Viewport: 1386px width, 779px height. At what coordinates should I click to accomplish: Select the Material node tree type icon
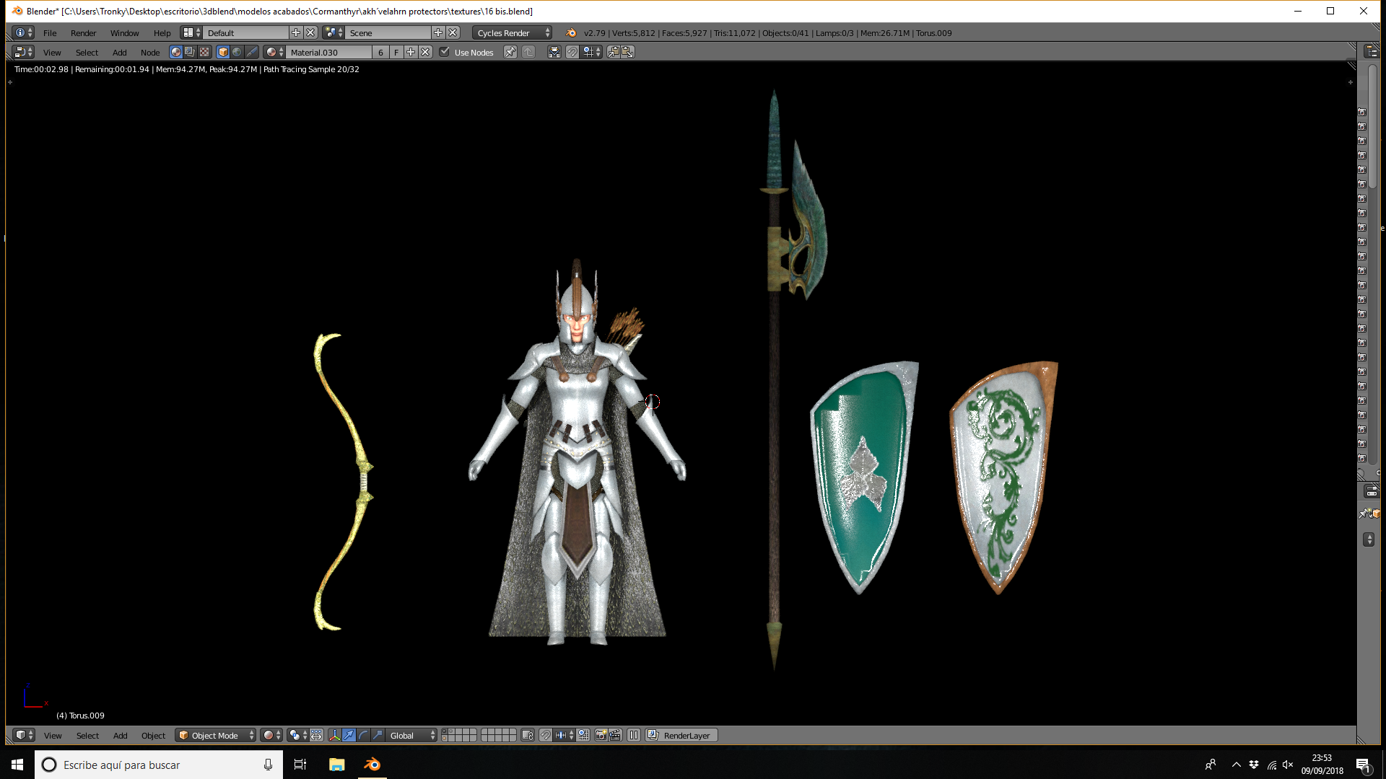point(175,52)
